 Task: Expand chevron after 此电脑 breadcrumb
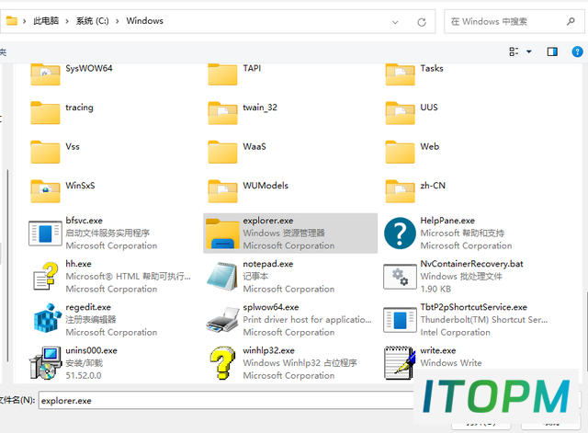(67, 21)
